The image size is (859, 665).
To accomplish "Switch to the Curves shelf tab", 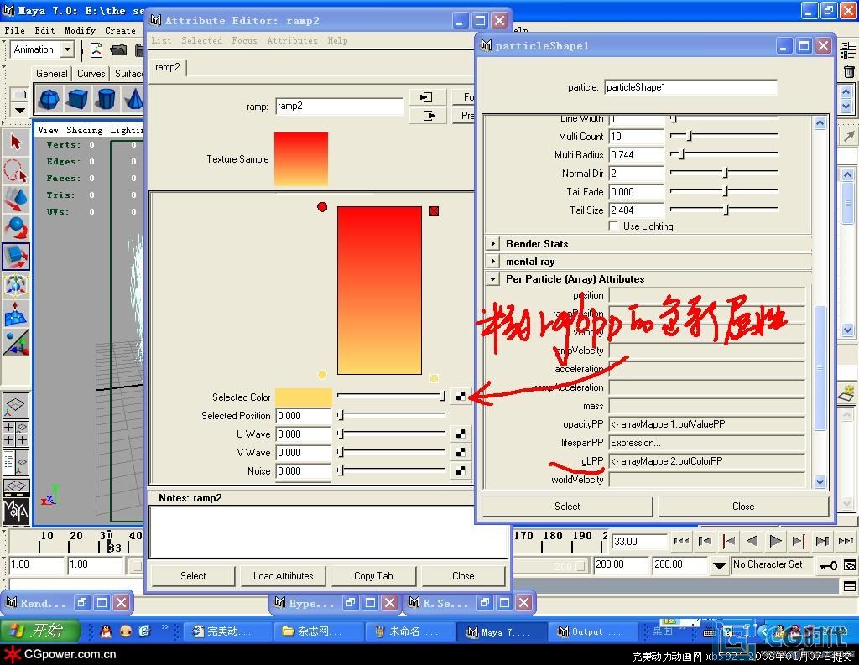I will coord(91,74).
